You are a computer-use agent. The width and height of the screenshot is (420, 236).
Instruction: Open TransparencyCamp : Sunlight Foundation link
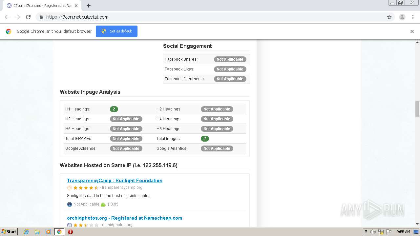[x=115, y=181]
